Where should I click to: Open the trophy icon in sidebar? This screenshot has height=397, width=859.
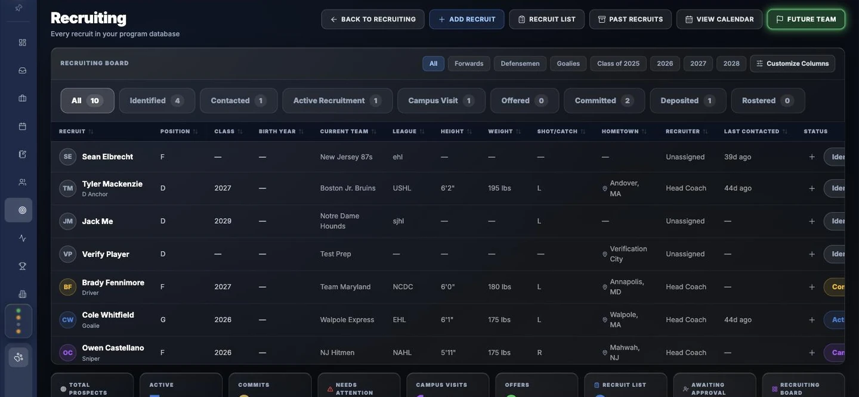click(23, 266)
